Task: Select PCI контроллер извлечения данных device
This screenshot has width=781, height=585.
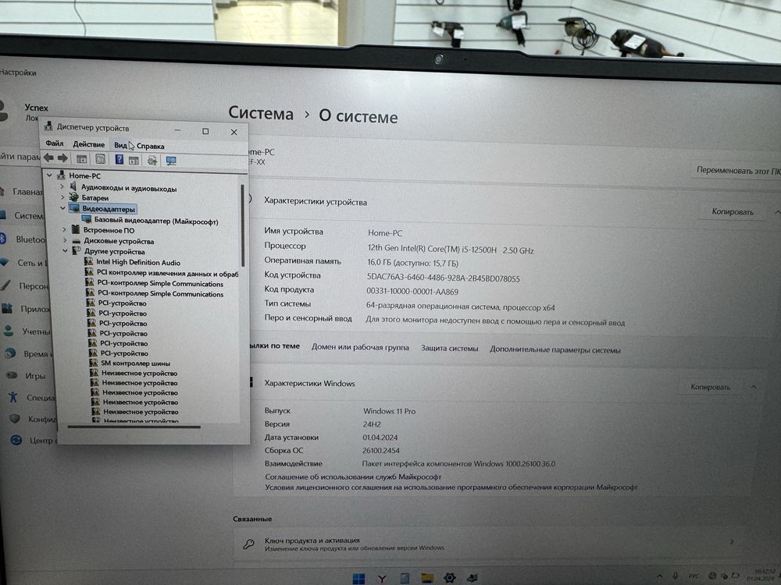Action: (x=167, y=273)
